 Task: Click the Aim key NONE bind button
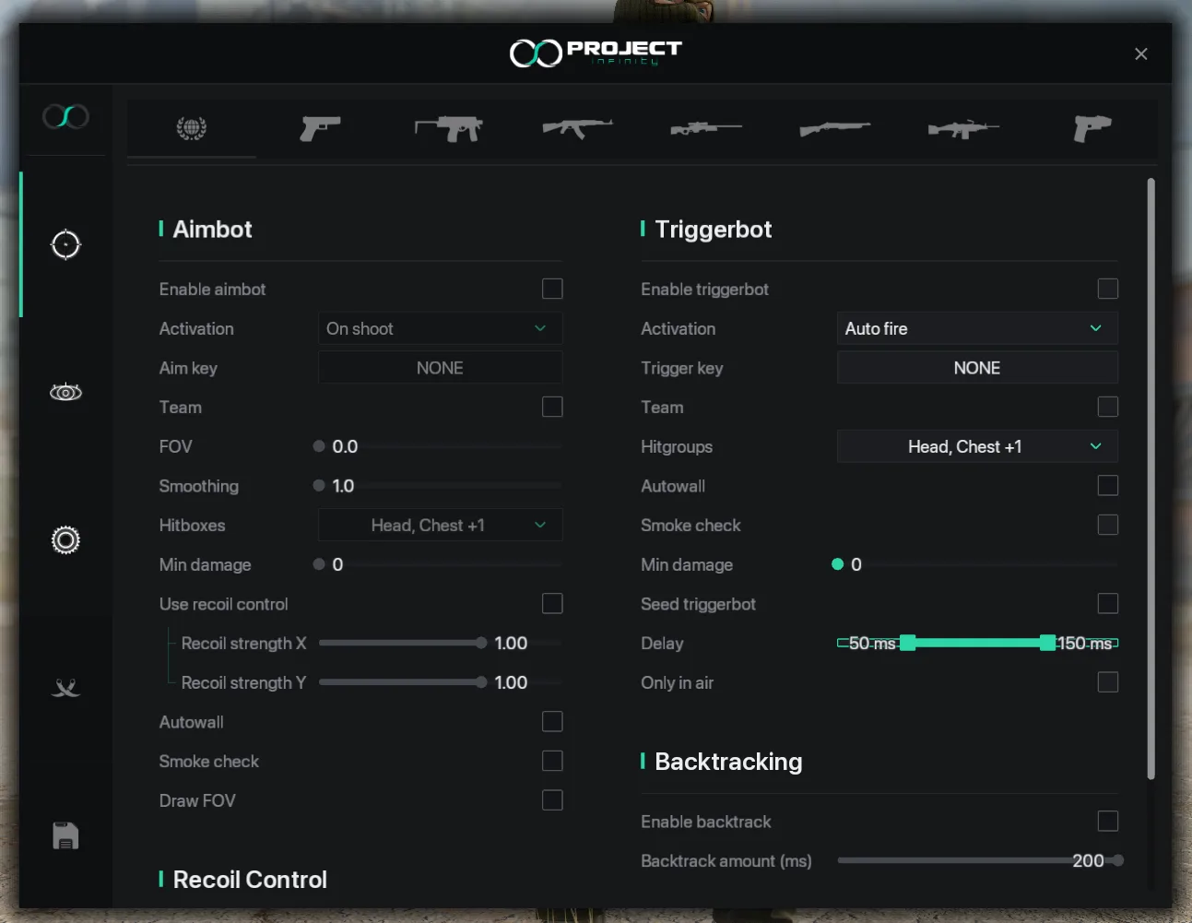[440, 368]
